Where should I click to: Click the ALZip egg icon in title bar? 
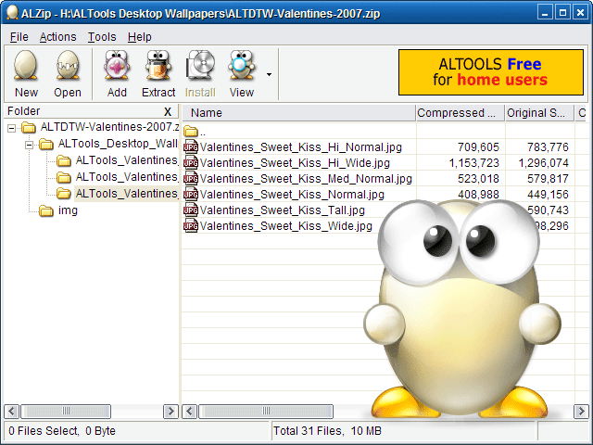(12, 12)
